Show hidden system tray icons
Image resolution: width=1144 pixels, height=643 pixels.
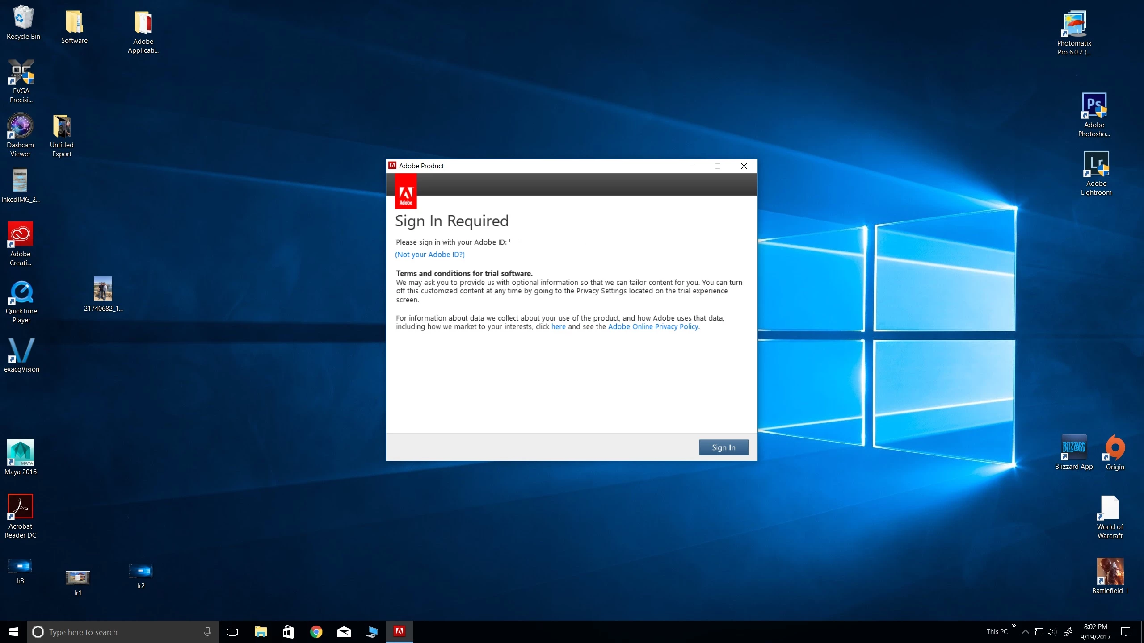[x=1026, y=632]
